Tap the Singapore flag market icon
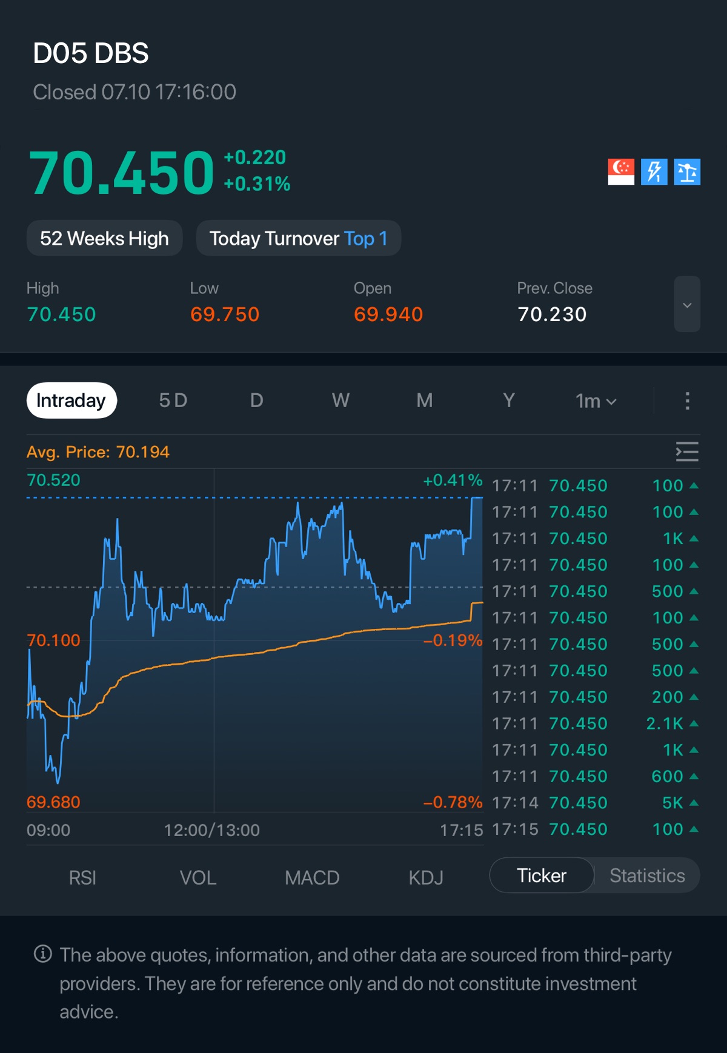The width and height of the screenshot is (727, 1053). pos(621,171)
